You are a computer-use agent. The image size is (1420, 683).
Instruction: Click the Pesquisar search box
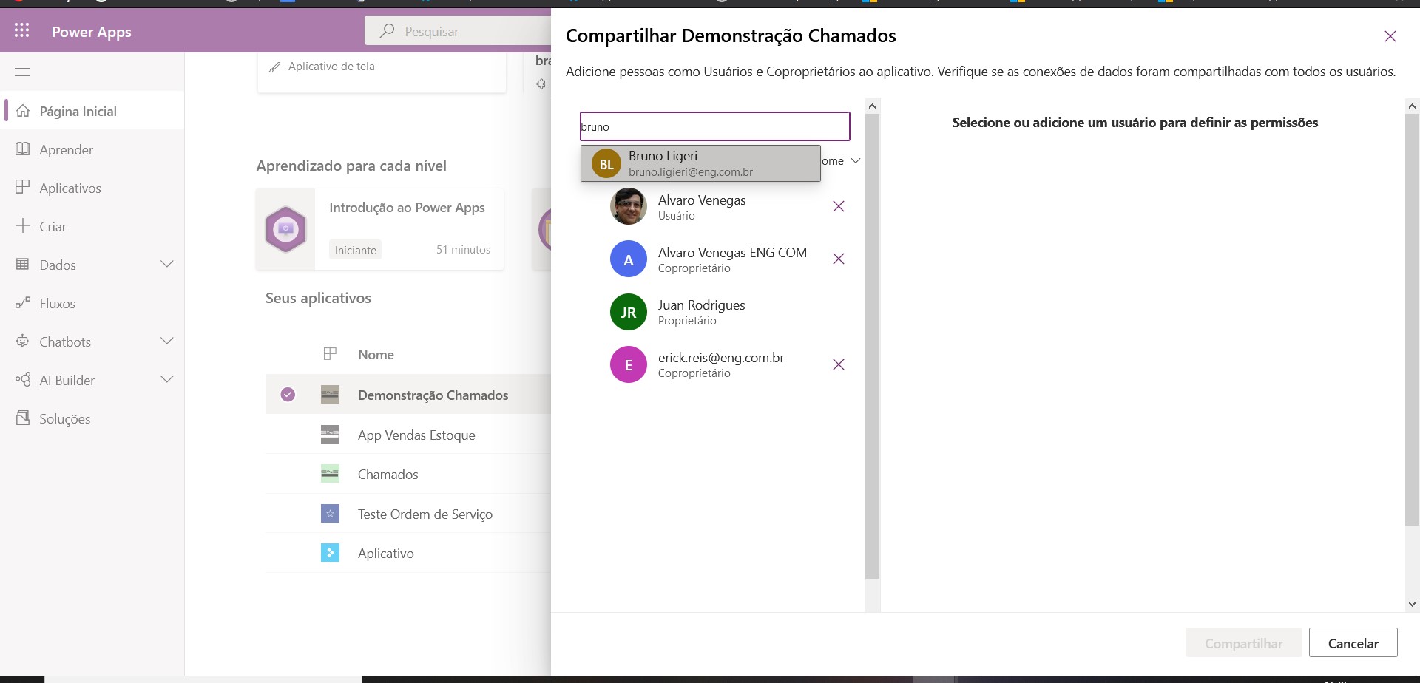(459, 31)
